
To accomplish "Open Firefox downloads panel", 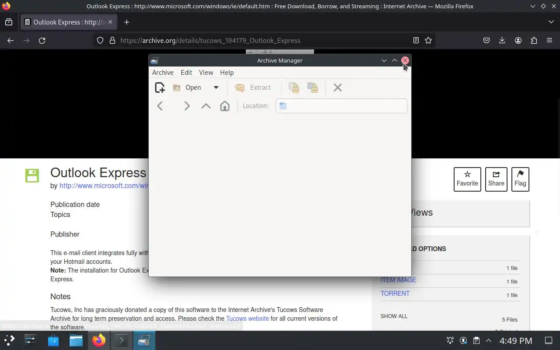I will point(502,40).
